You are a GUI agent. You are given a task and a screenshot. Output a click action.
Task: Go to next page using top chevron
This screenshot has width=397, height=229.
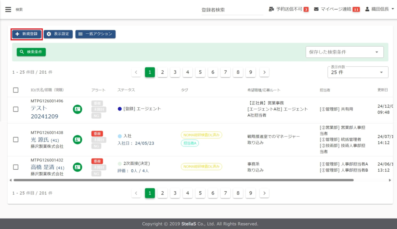pyautogui.click(x=264, y=72)
